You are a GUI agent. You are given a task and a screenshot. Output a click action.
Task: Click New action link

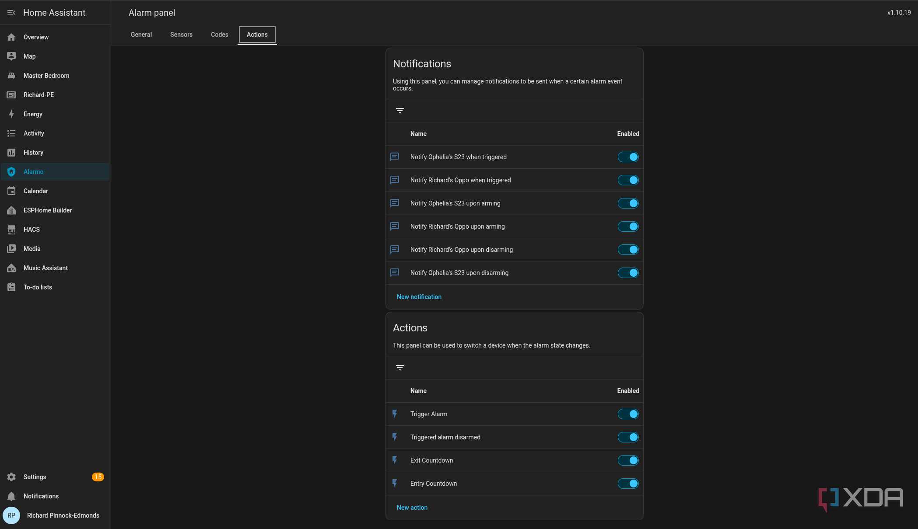(x=412, y=508)
